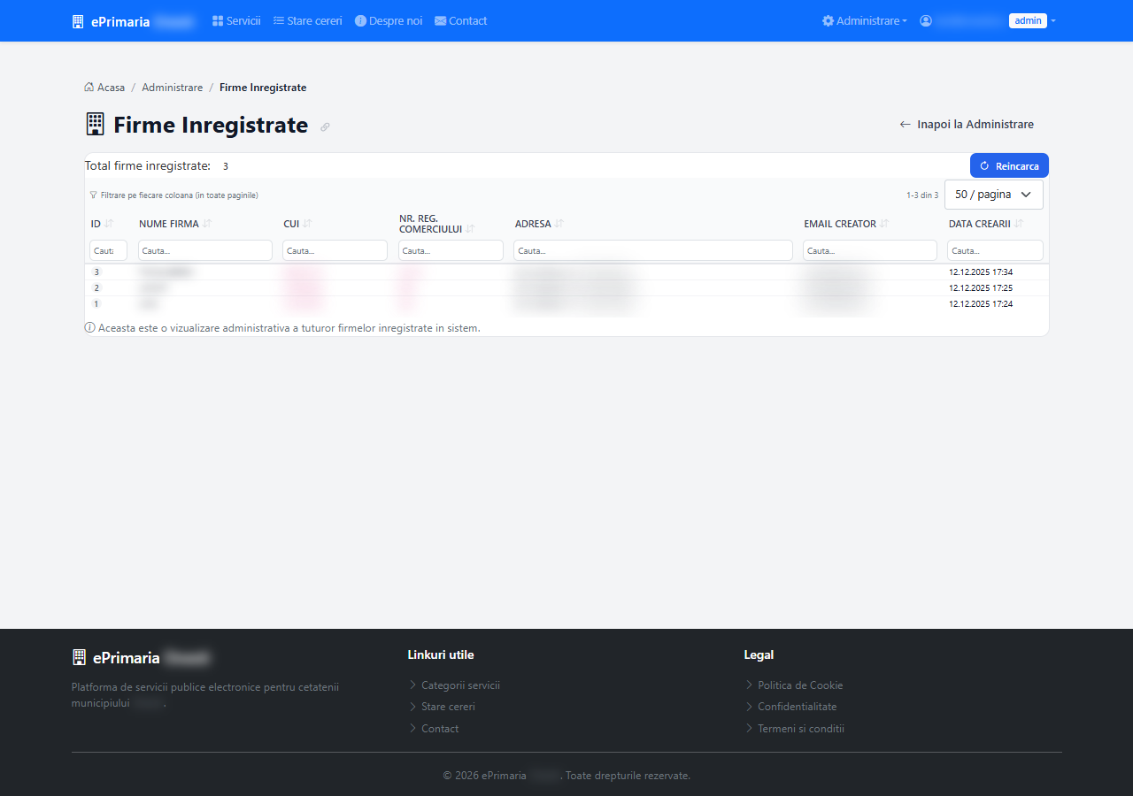1133x796 pixels.
Task: Open Administrare breadcrumb link
Action: (172, 88)
